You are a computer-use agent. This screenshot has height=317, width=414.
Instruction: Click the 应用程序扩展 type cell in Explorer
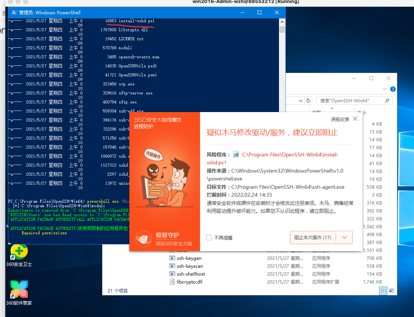point(326,282)
